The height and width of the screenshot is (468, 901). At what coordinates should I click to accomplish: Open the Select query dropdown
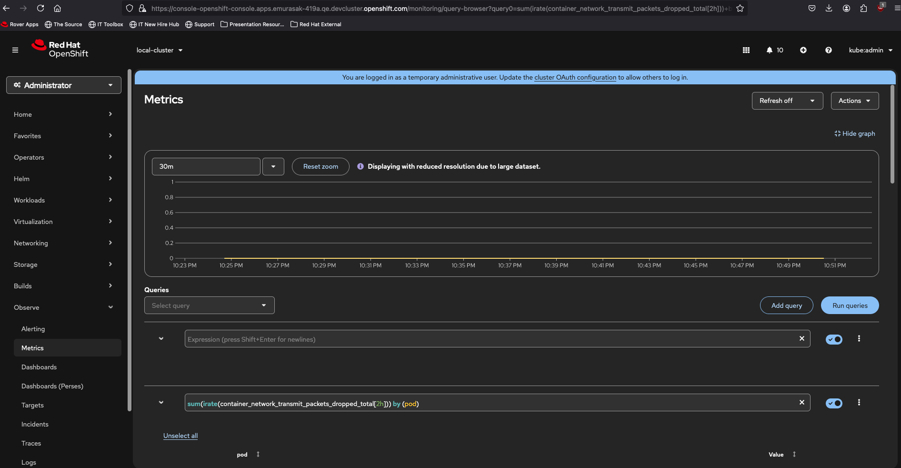click(210, 305)
